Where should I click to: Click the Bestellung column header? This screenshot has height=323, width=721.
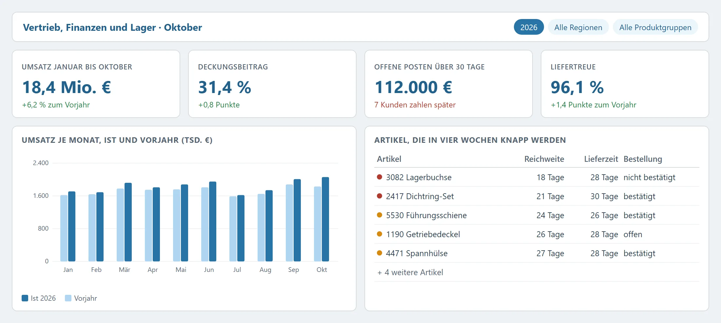coord(643,159)
